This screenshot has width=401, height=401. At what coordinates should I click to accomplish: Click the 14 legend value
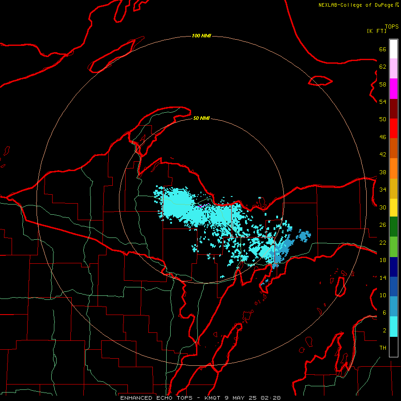pyautogui.click(x=383, y=278)
